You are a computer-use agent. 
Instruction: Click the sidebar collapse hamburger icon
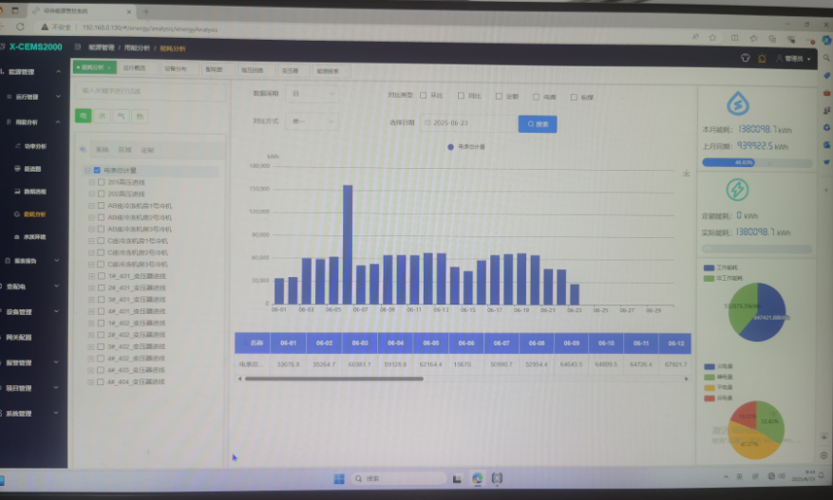(x=77, y=46)
